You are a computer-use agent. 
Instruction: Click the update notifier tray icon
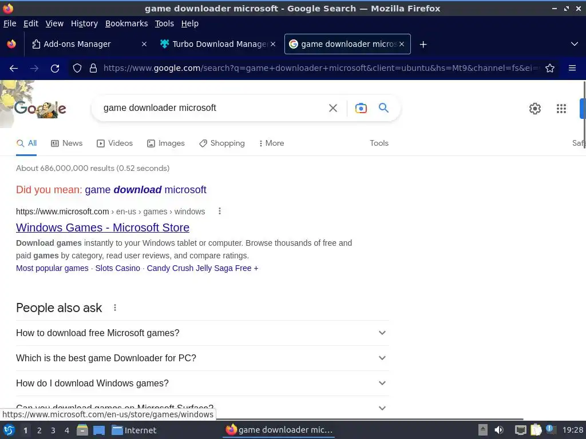(x=551, y=429)
